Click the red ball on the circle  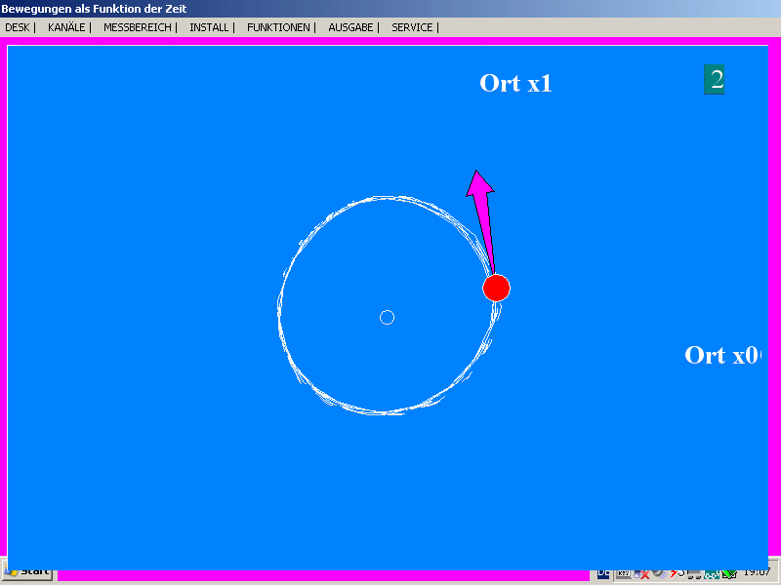(496, 288)
